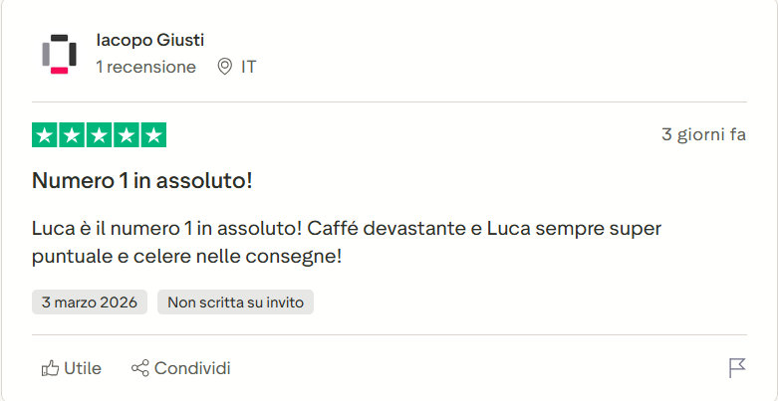Click the "Non scritta su invito" badge
The height and width of the screenshot is (401, 778).
235,301
